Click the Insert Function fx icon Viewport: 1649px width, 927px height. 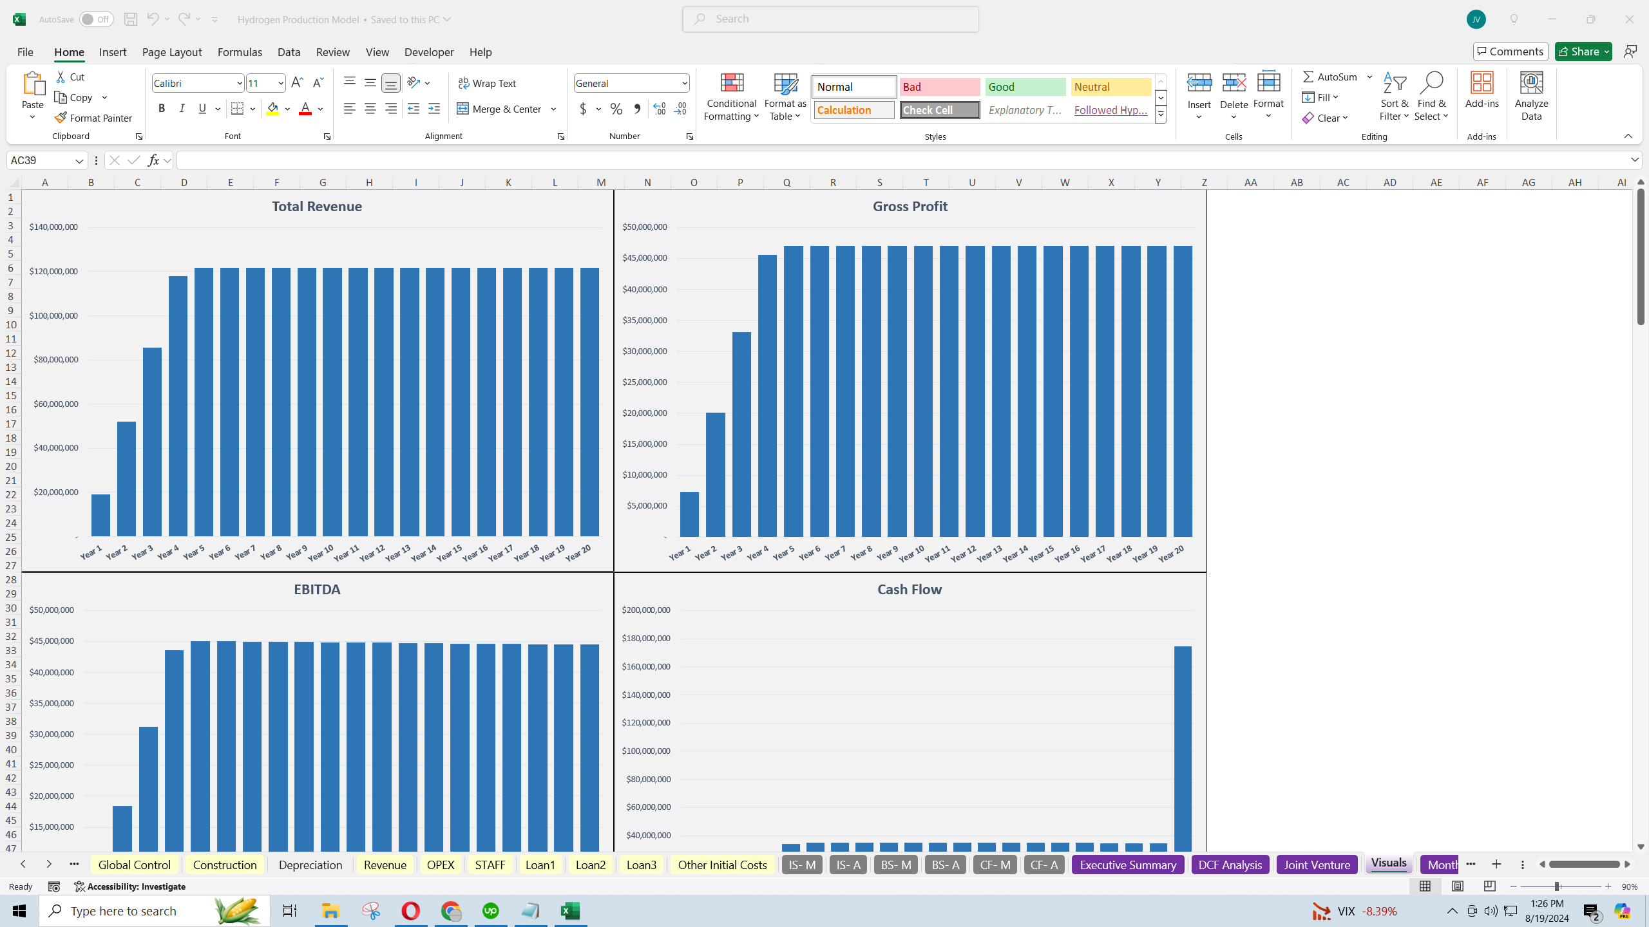click(153, 160)
